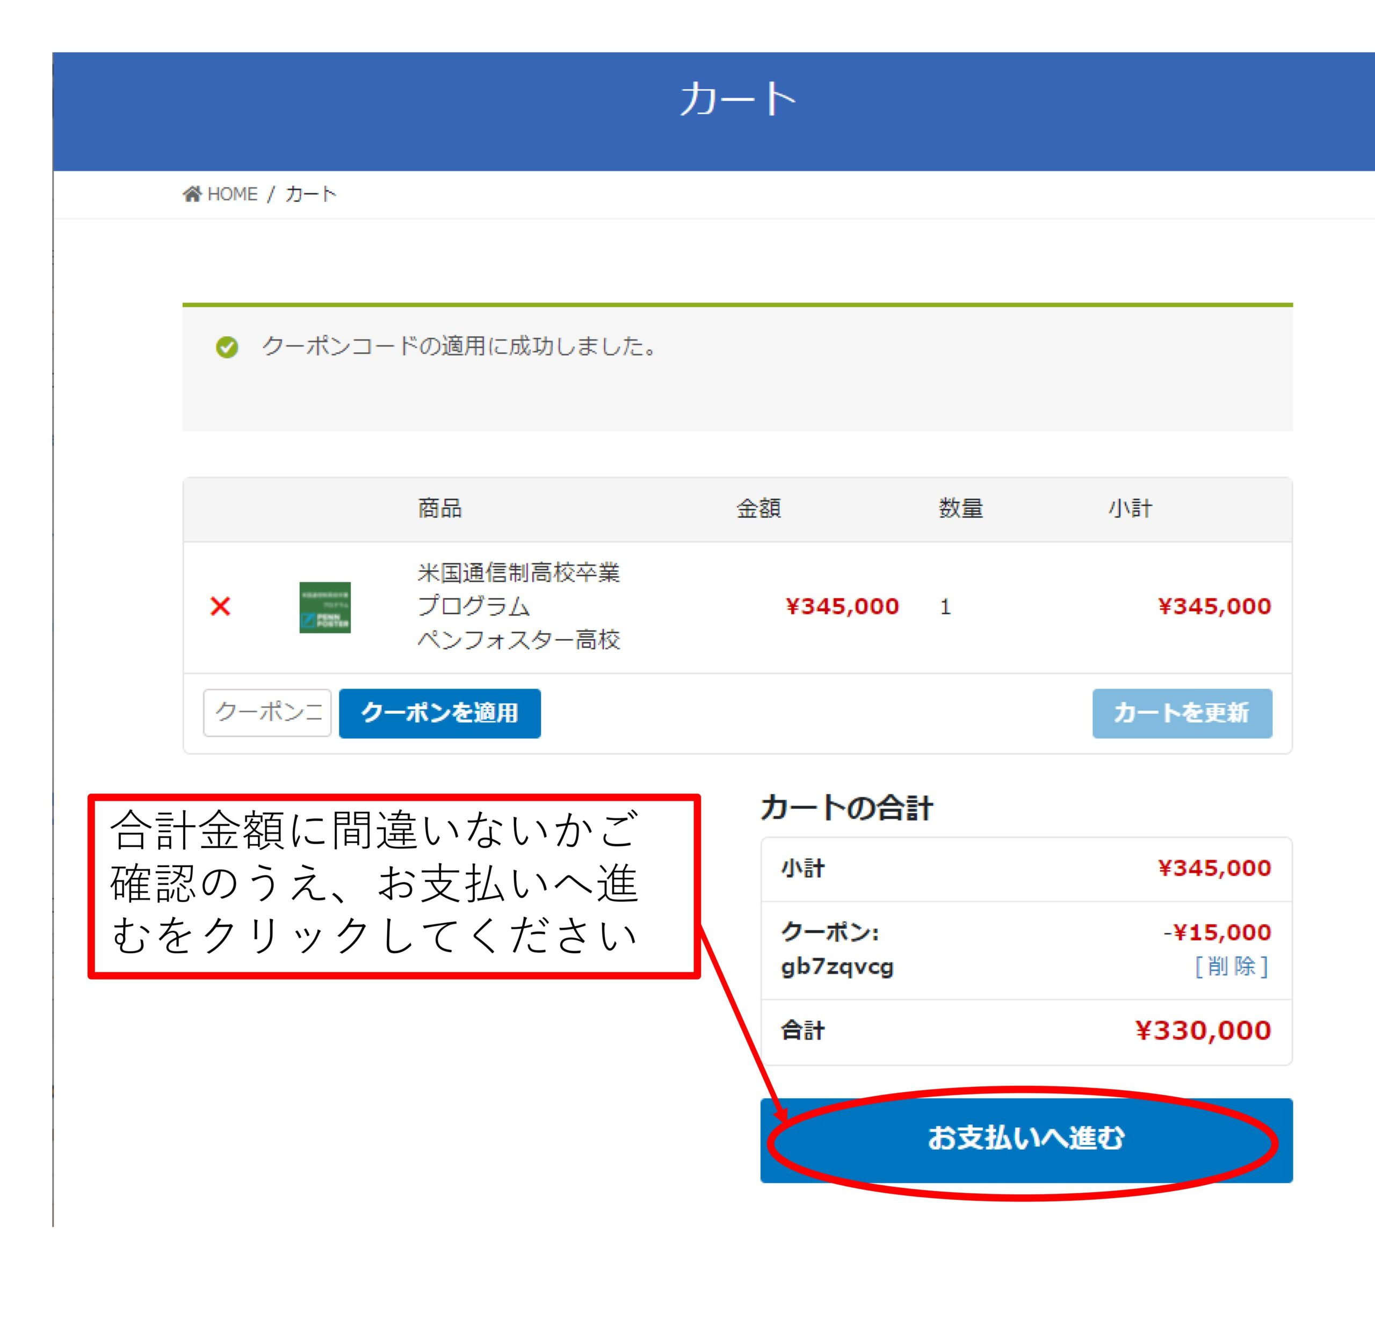
Task: Click the 商品 column header
Action: (440, 508)
